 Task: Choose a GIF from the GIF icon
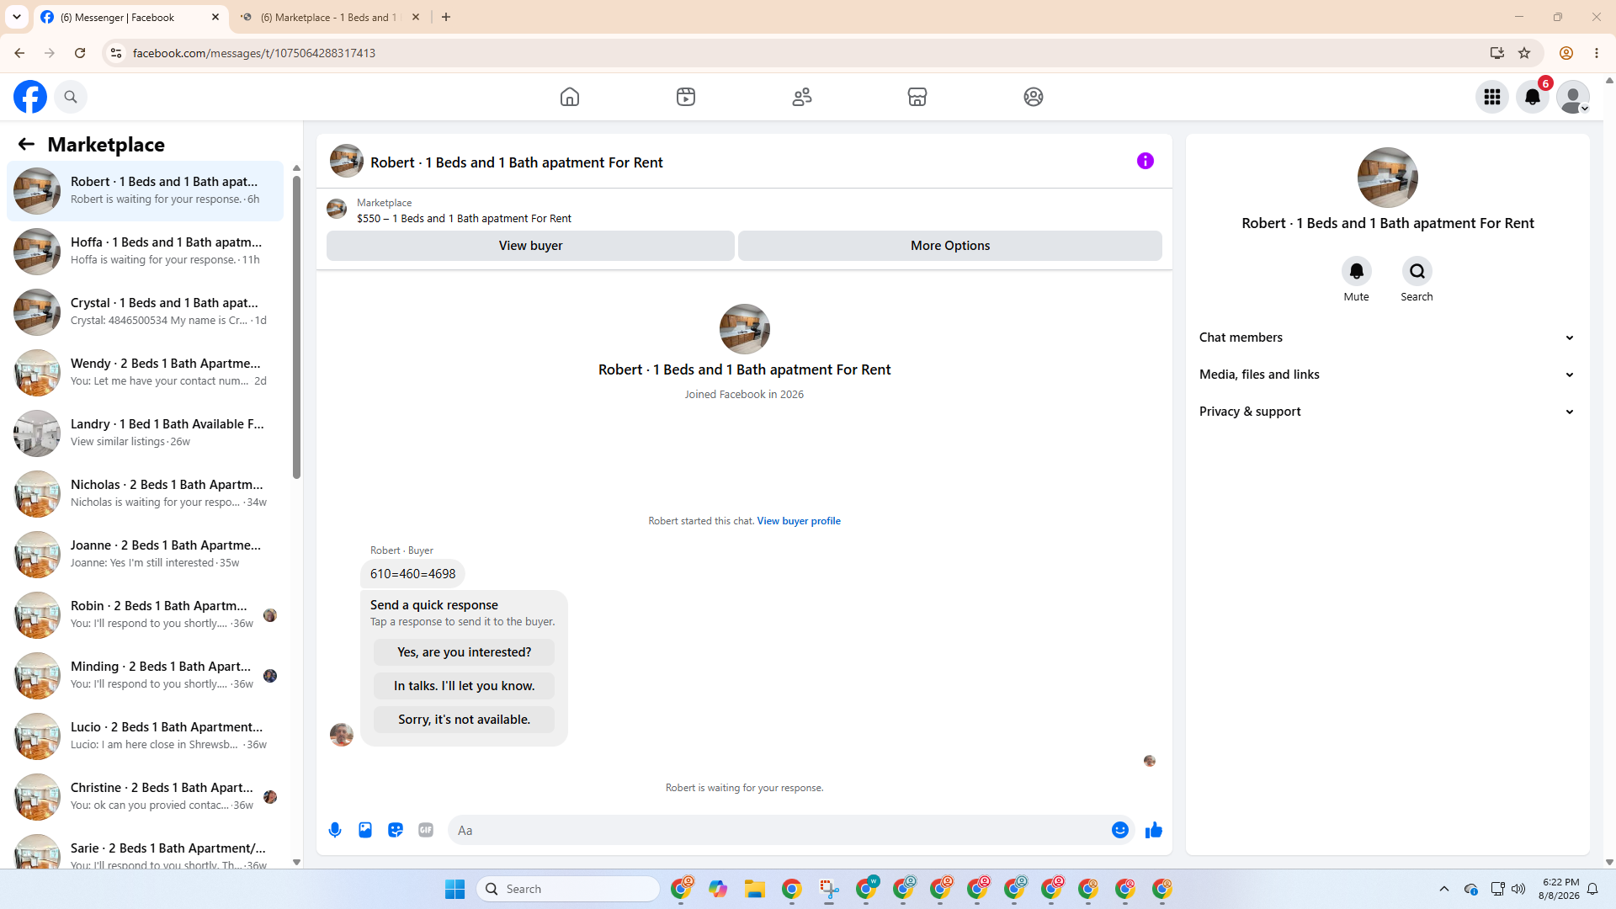point(426,830)
